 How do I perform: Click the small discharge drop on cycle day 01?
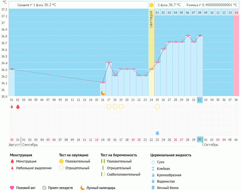(12, 107)
